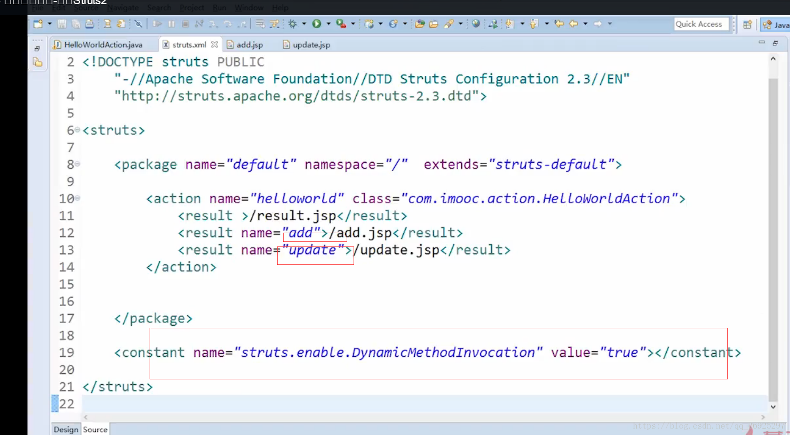Viewport: 790px width, 435px height.
Task: Click the text "struts-default" on line 8
Action: coord(551,164)
